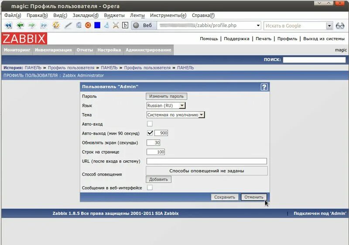Click the zabbix/profile.php address field
Image resolution: width=349 pixels, height=245 pixels.
coord(206,25)
